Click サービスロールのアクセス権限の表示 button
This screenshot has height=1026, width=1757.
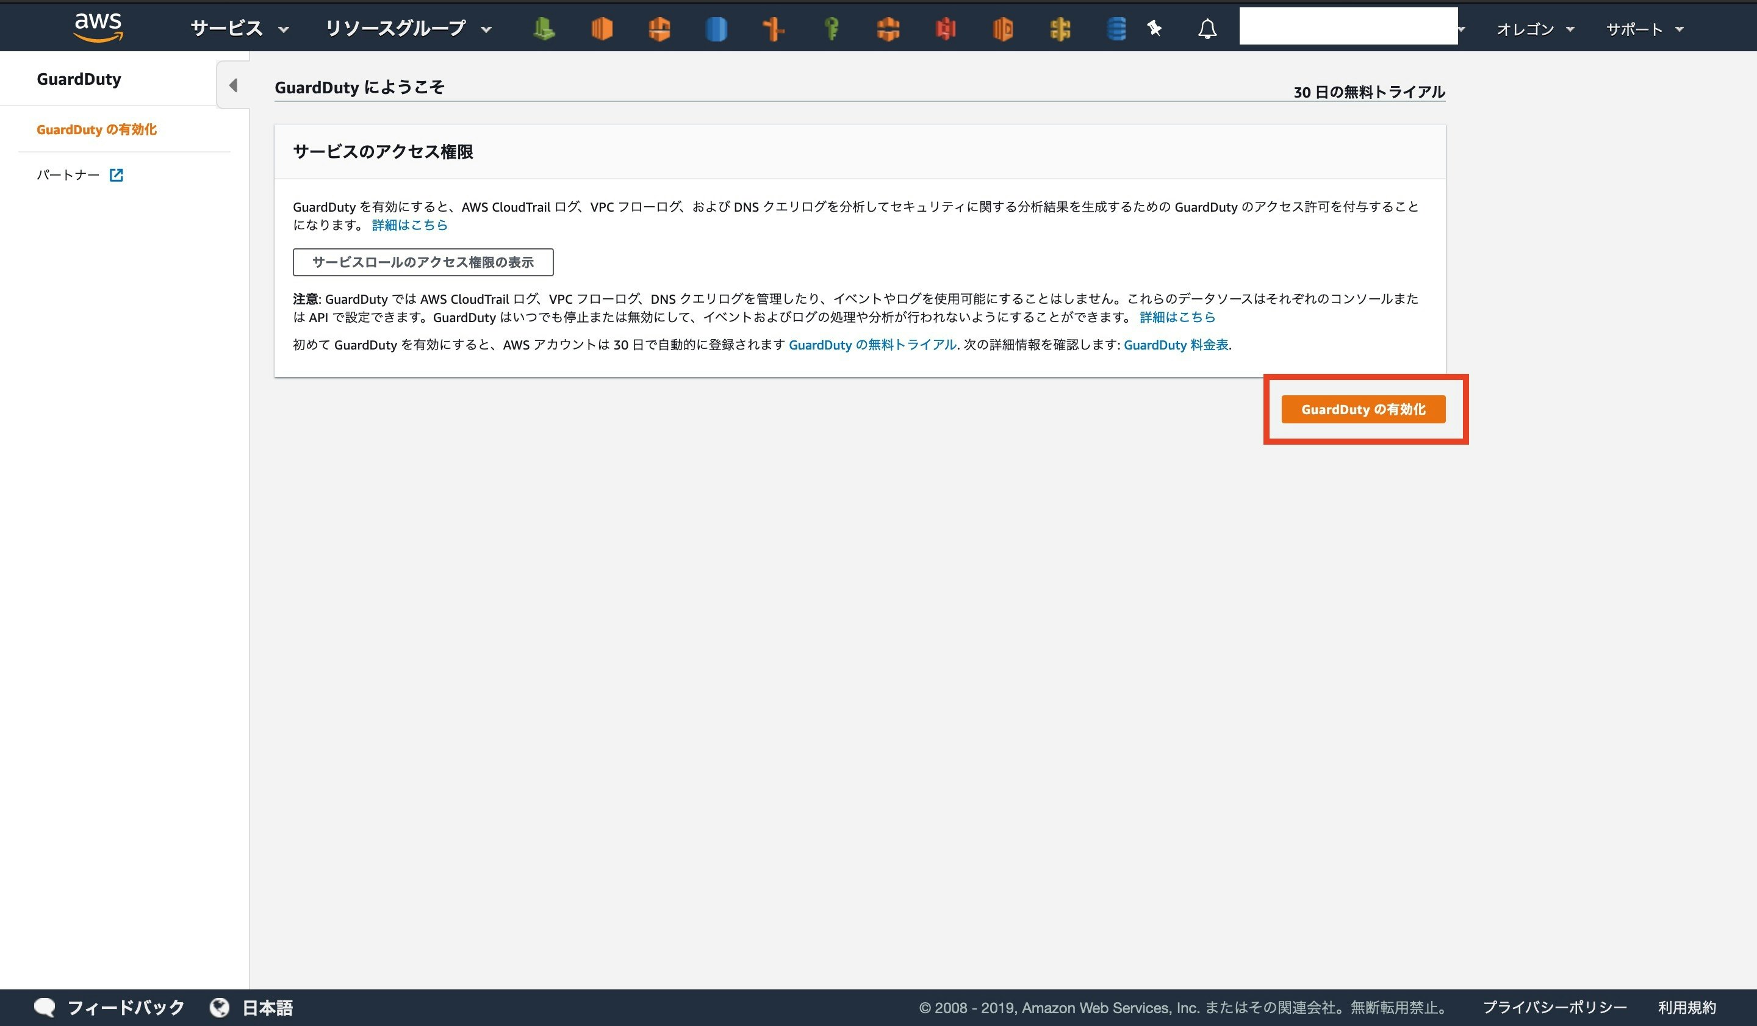point(423,262)
